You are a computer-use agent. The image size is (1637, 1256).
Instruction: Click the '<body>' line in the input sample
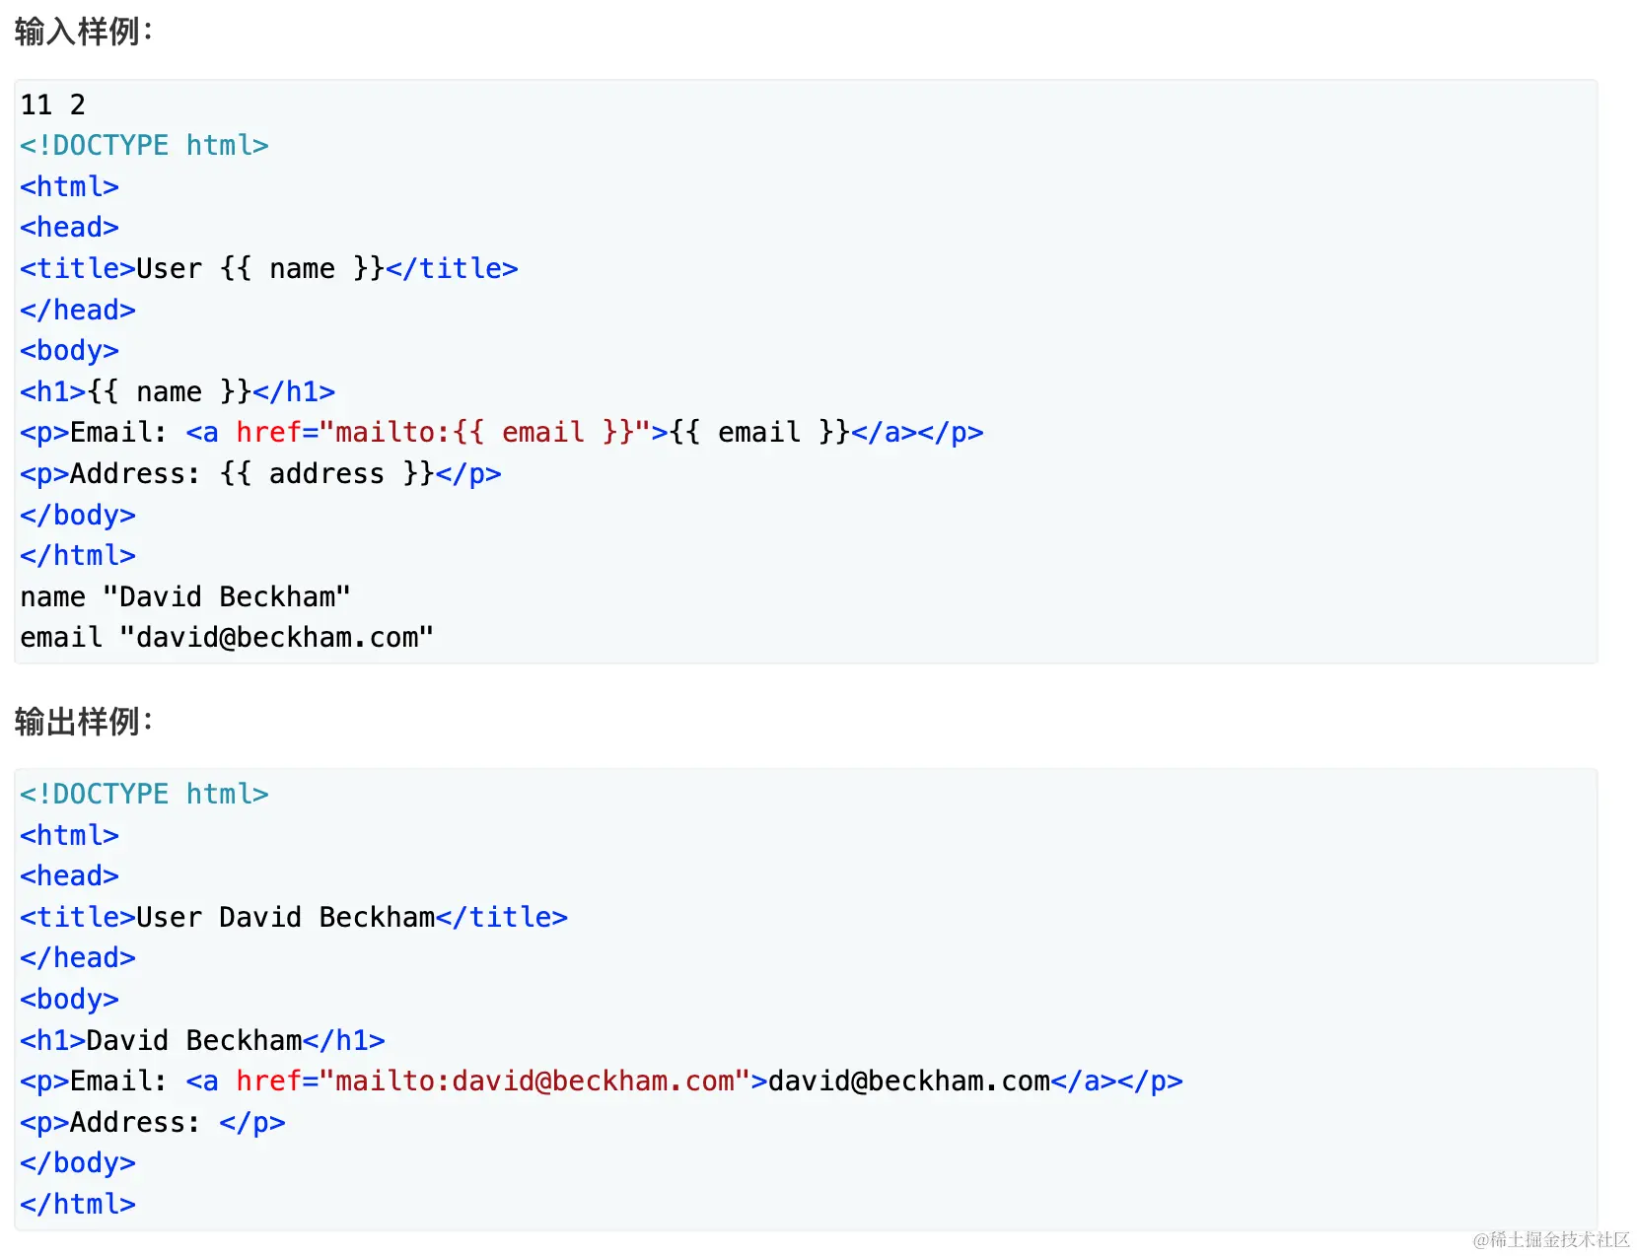click(69, 350)
